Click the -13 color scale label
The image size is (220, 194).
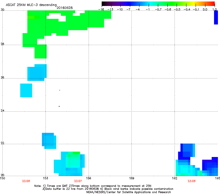(x=110, y=10)
